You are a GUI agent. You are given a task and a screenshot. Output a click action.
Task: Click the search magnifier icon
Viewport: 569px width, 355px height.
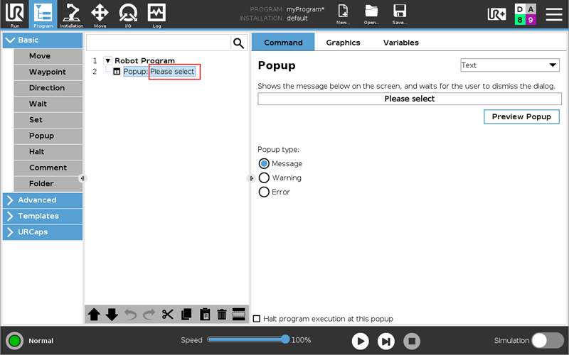click(x=238, y=43)
